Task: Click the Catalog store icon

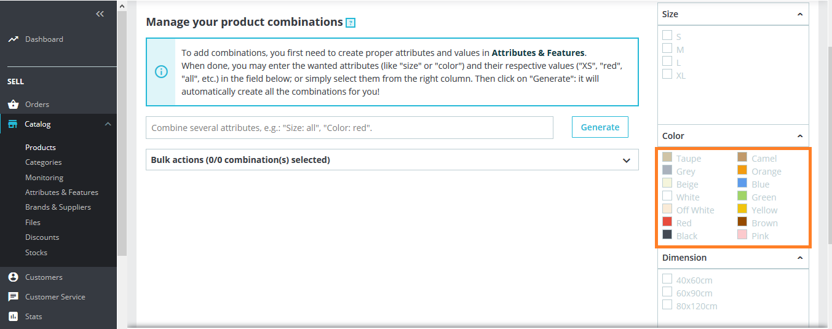Action: 13,124
